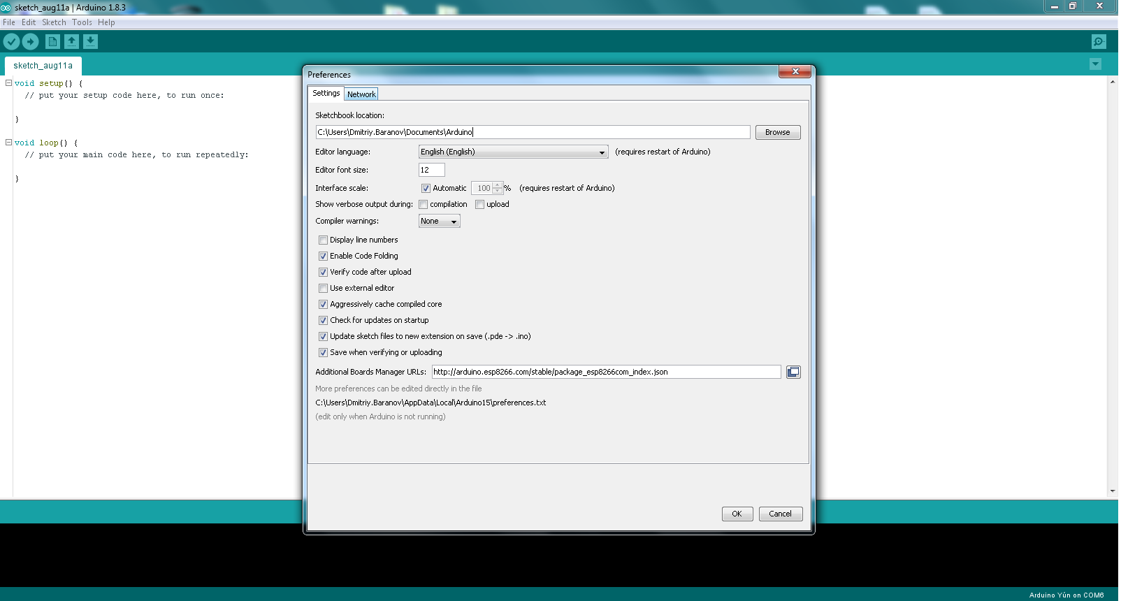
Task: Toggle Check for updates on startup
Action: pyautogui.click(x=323, y=320)
